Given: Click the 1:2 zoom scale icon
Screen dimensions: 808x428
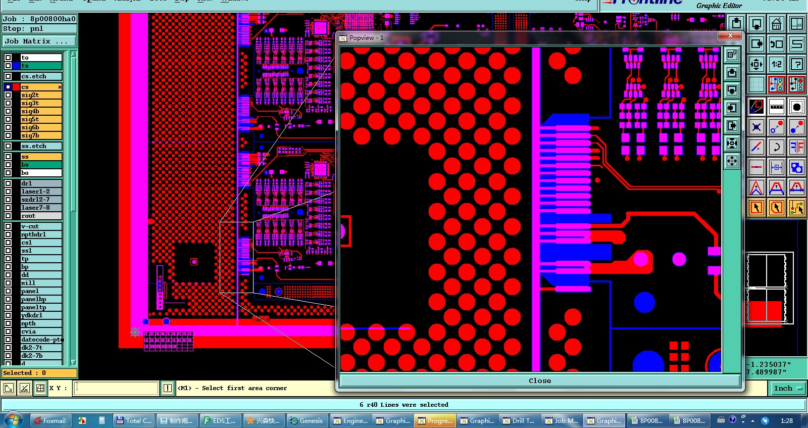Looking at the screenshot, I should (x=777, y=64).
